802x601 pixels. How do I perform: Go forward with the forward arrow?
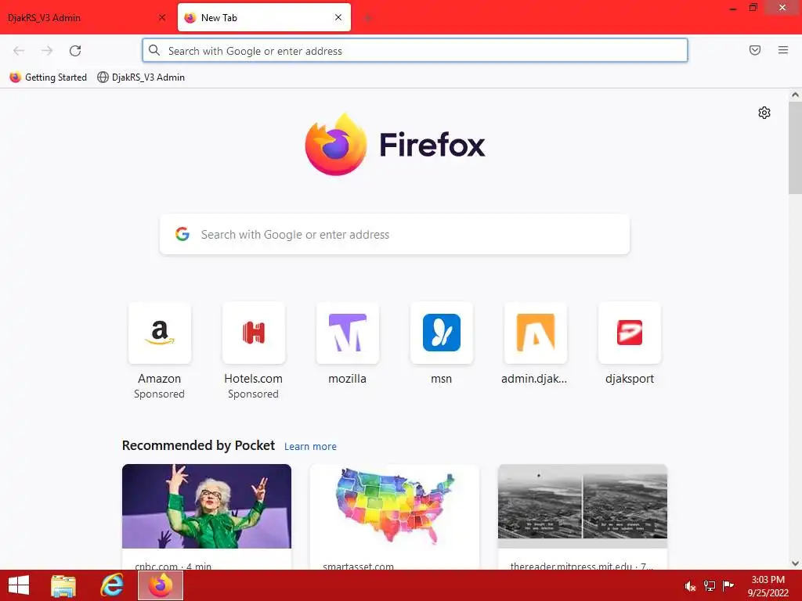tap(47, 51)
